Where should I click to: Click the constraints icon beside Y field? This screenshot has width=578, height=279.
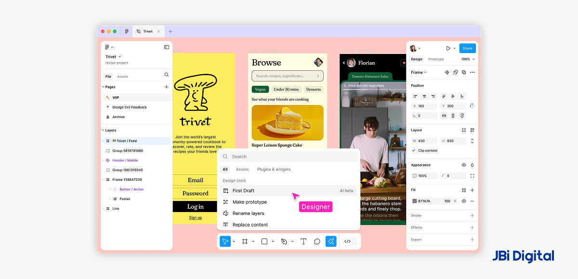[472, 106]
